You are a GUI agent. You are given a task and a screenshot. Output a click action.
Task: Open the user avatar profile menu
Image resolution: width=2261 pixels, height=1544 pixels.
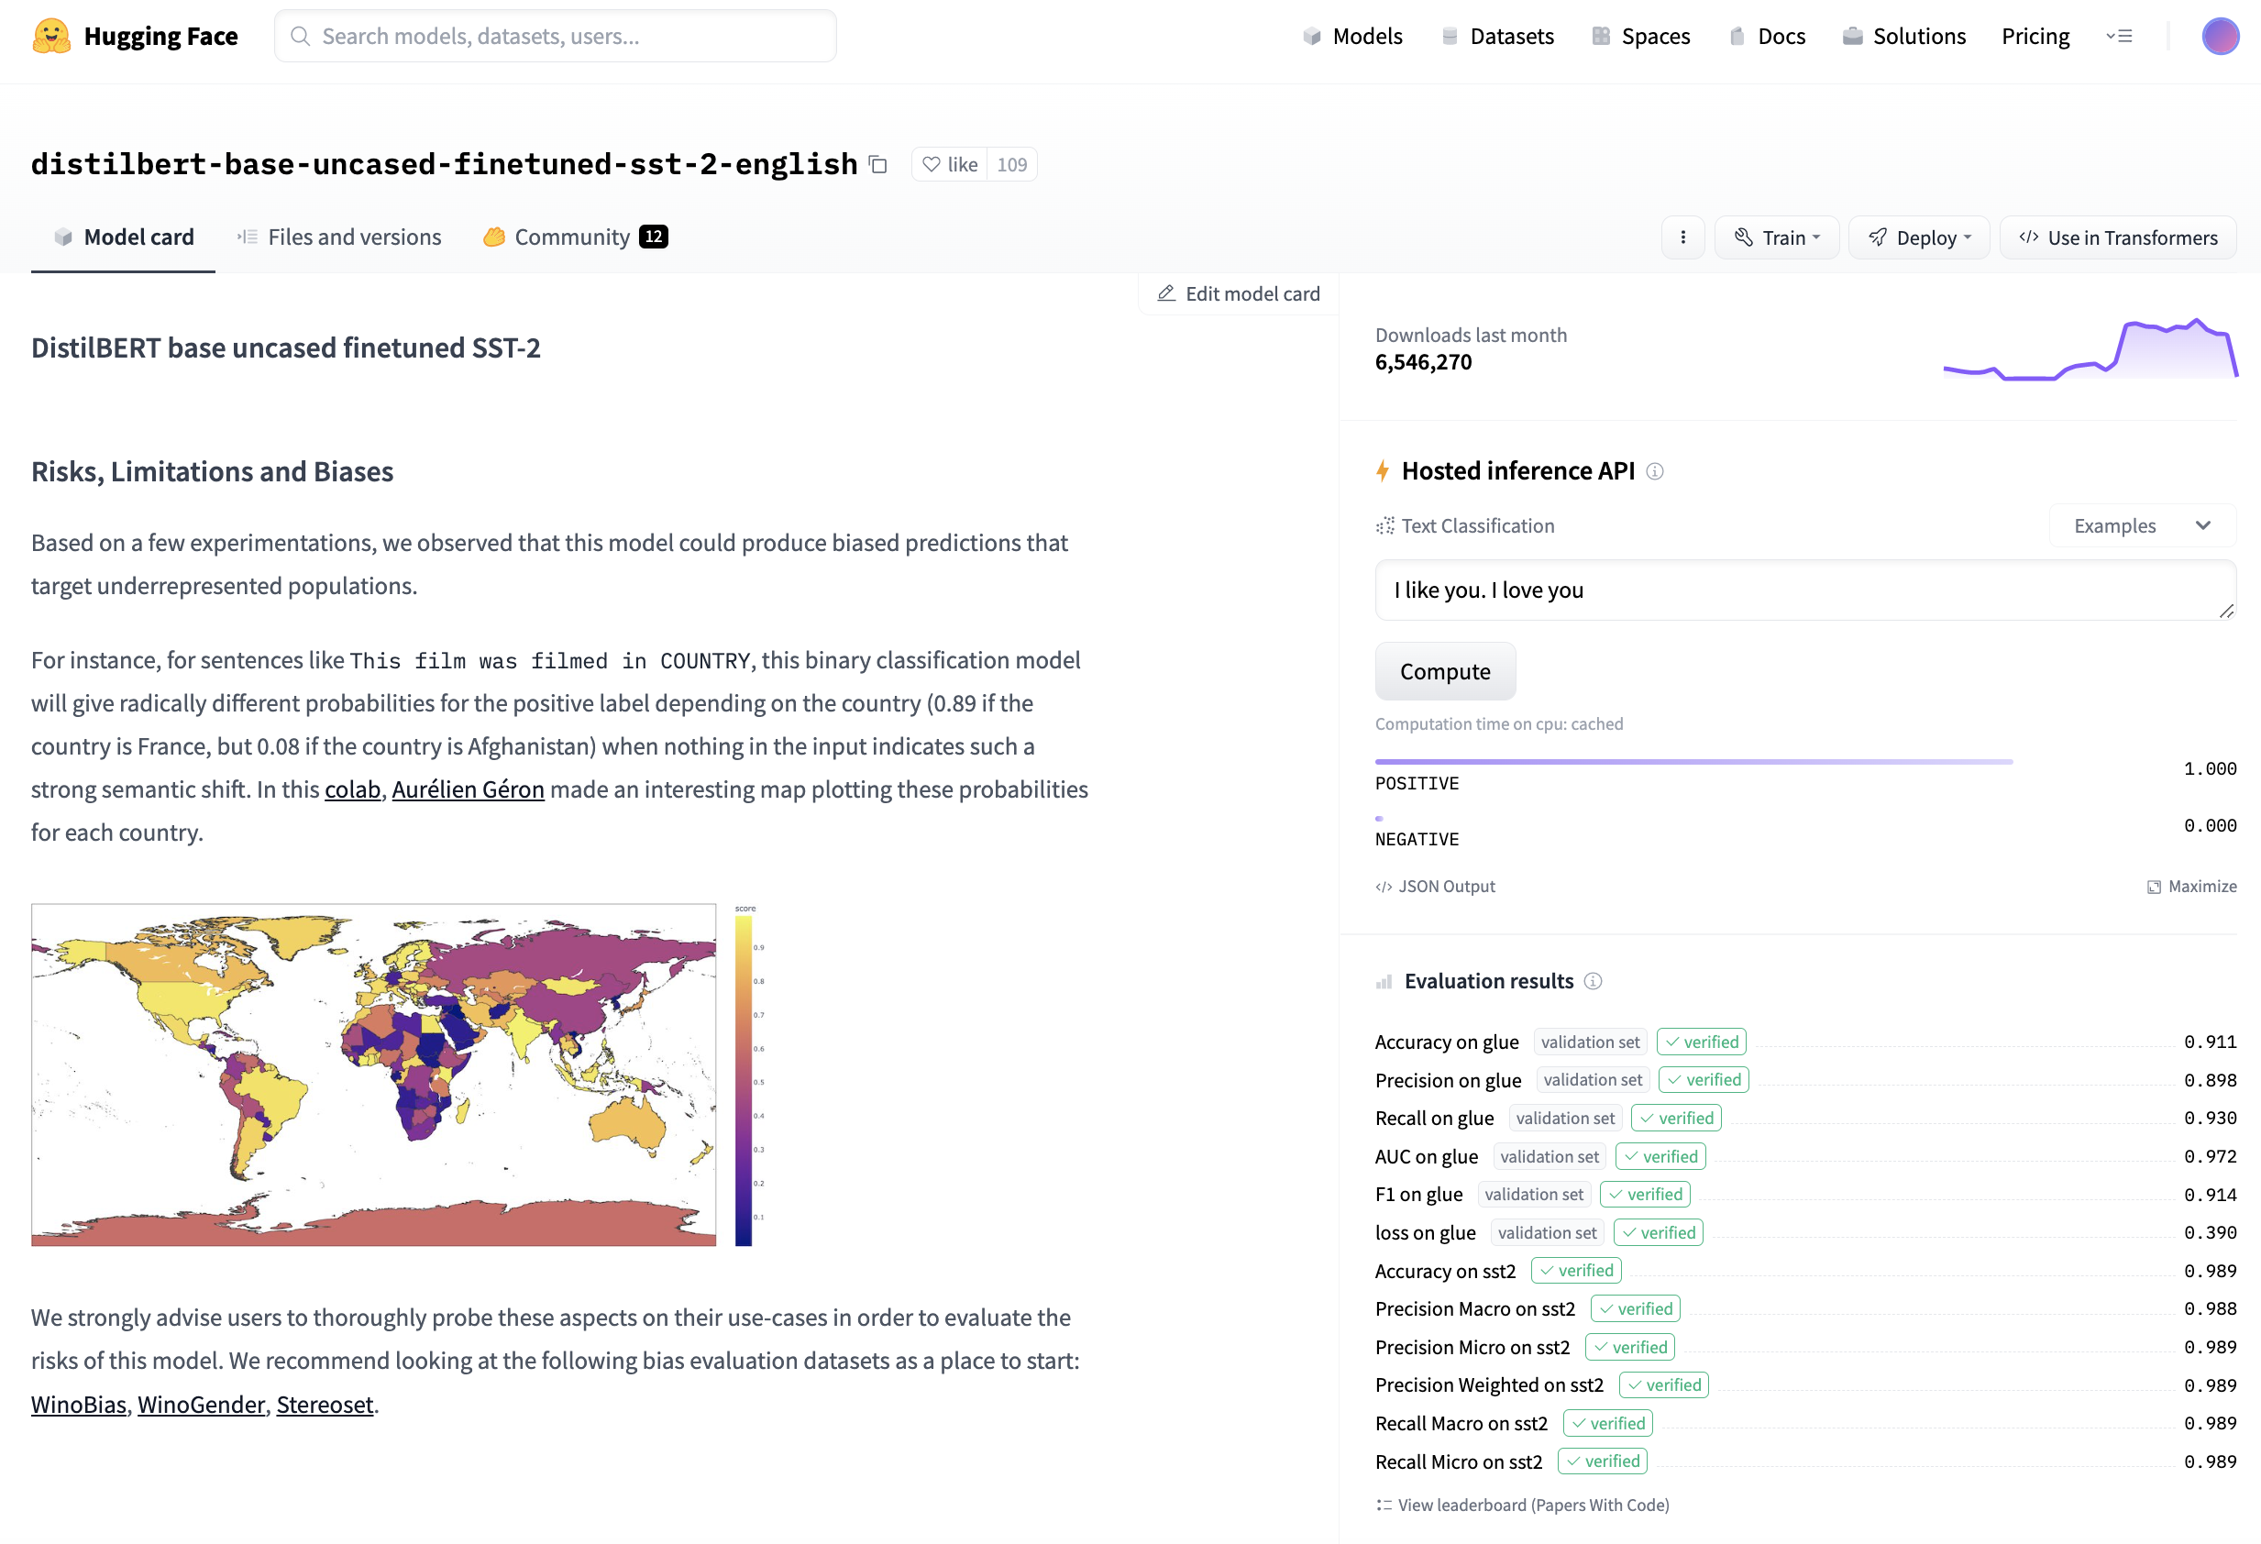tap(2219, 36)
